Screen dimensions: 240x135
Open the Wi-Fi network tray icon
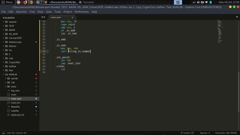(207, 2)
